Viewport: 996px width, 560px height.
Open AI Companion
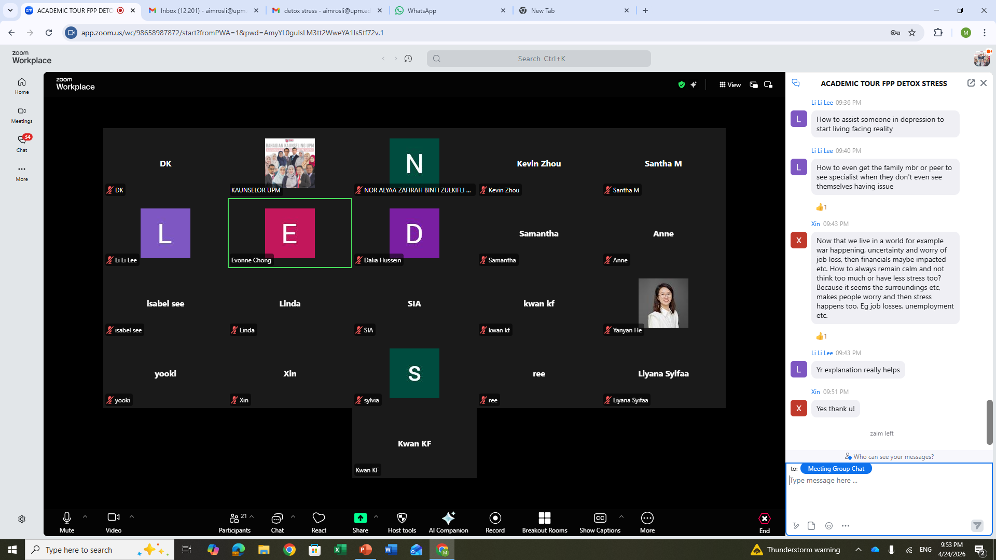[449, 522]
